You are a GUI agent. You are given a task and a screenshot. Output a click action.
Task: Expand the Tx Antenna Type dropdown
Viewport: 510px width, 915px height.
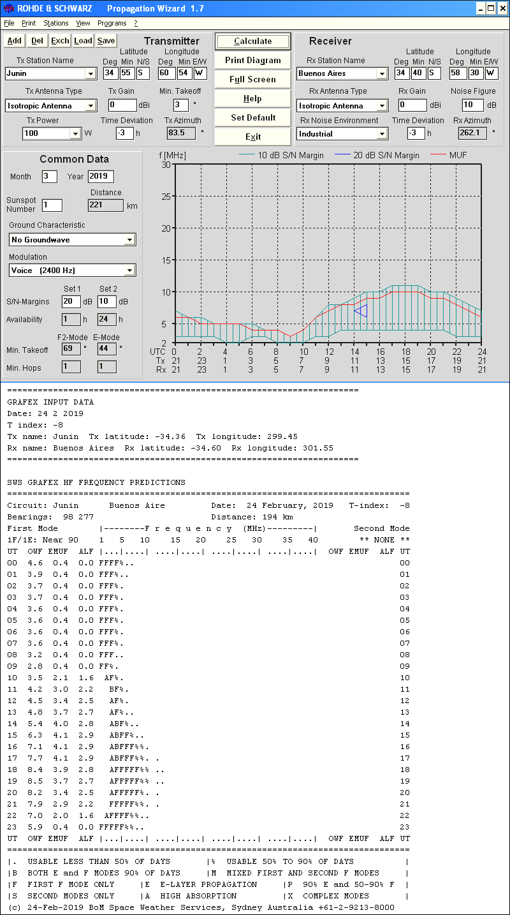coord(91,106)
